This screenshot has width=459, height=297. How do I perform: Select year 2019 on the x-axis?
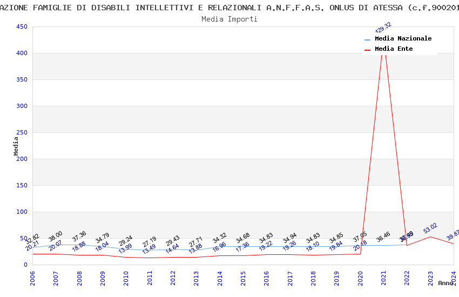337,278
